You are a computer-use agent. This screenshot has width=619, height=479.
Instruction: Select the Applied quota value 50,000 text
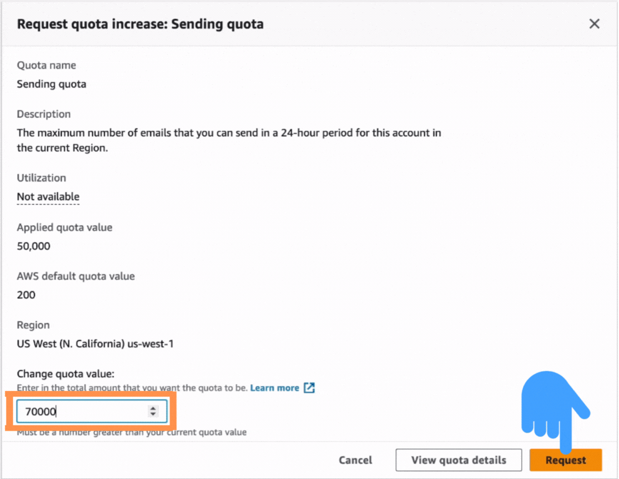pyautogui.click(x=33, y=246)
